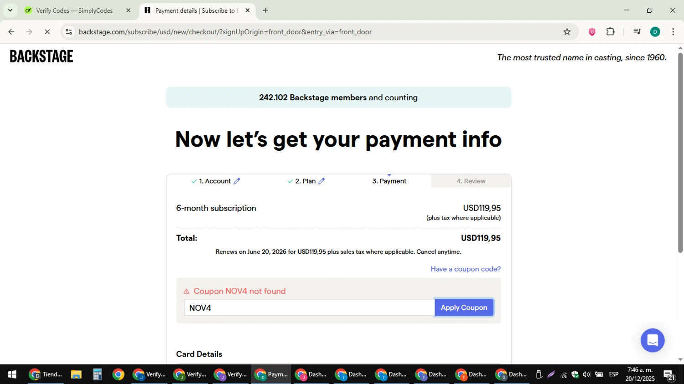Edit the Account step with the pencil icon
Viewport: 684px width, 384px height.
click(237, 181)
